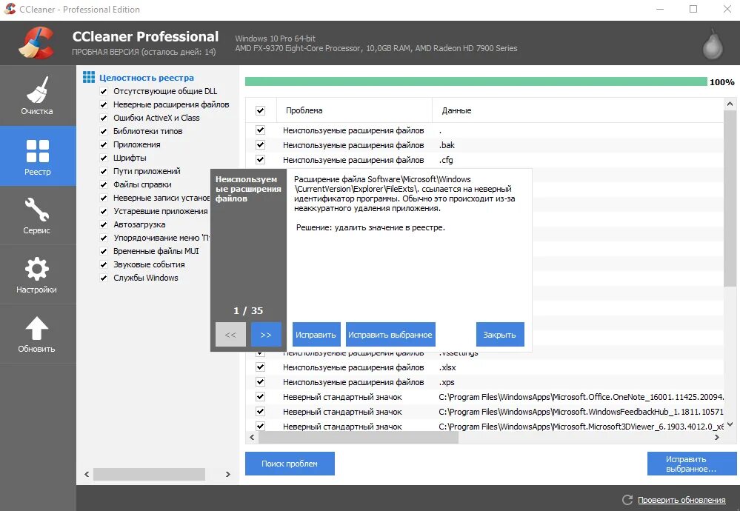Uncheck the .cfg result row

click(x=260, y=159)
